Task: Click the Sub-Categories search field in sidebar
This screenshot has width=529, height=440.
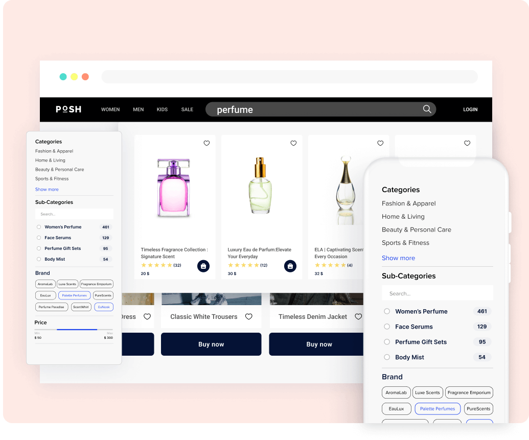Action: click(74, 214)
